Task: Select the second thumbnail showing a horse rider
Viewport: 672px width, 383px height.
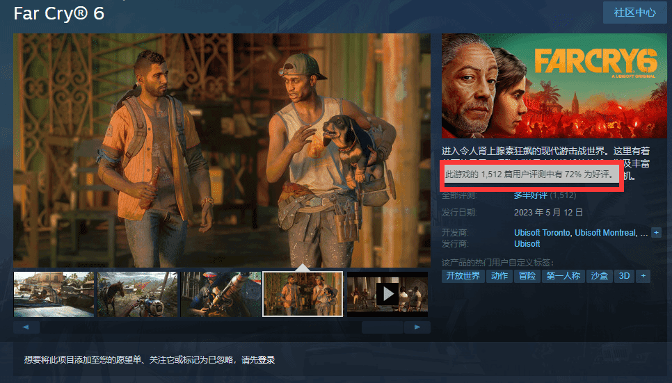Action: pos(137,294)
